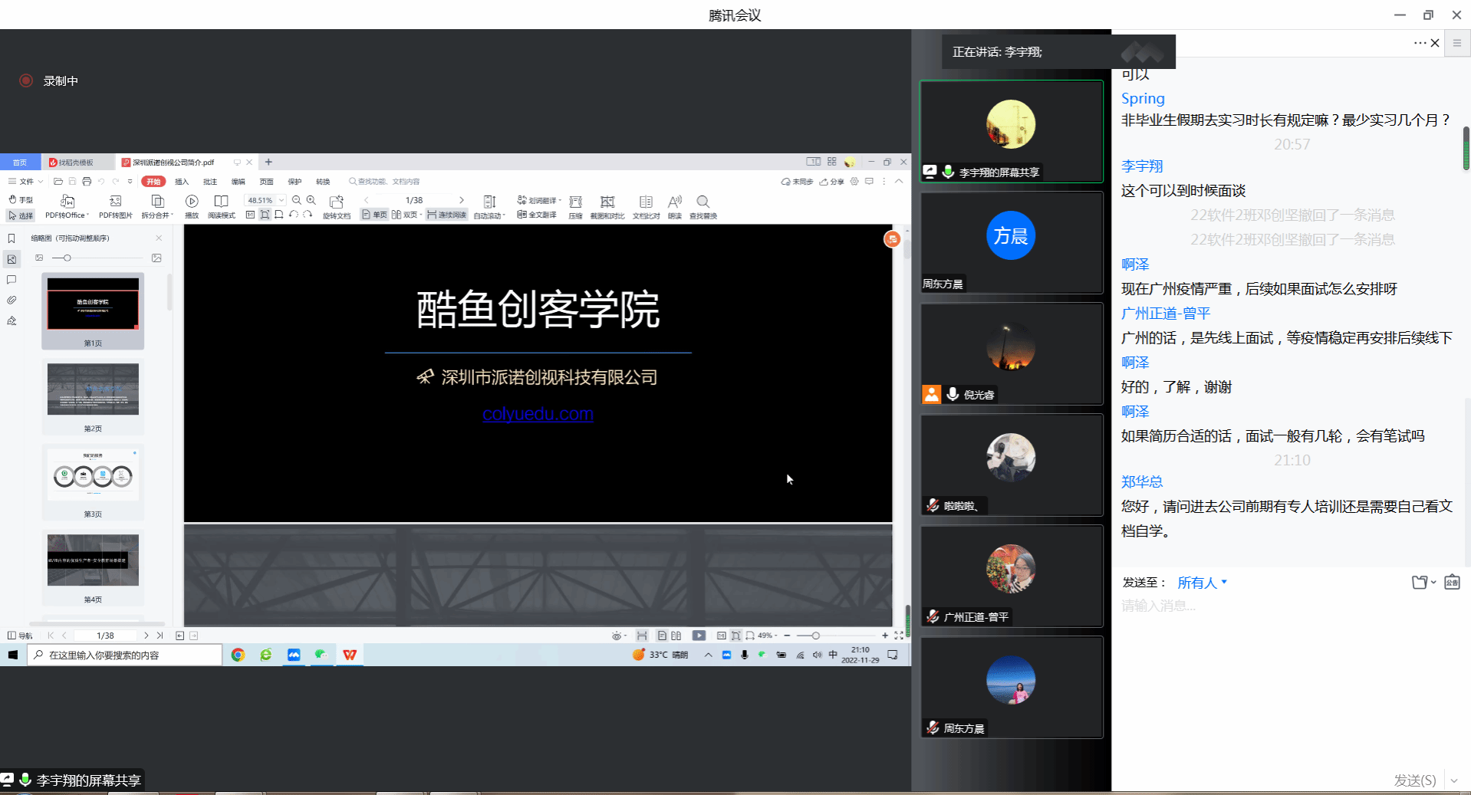Expand the 发送(S) options arrow

click(x=1453, y=780)
